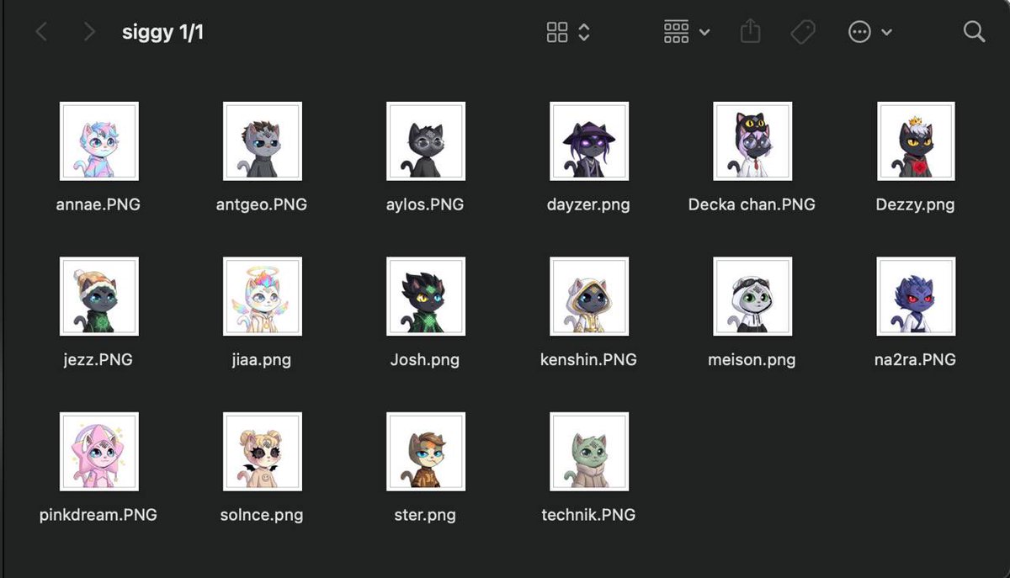Click the Tags toolbar icon

point(803,33)
